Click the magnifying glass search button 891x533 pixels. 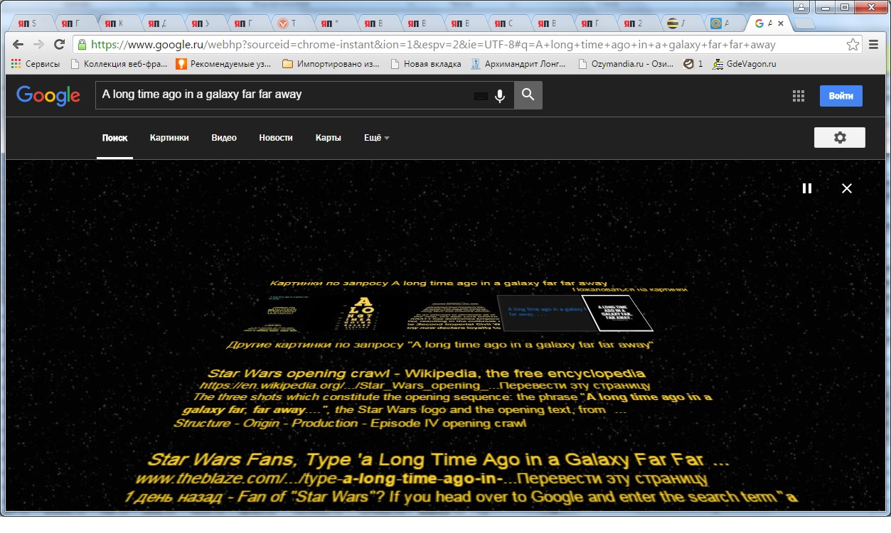[x=528, y=95]
